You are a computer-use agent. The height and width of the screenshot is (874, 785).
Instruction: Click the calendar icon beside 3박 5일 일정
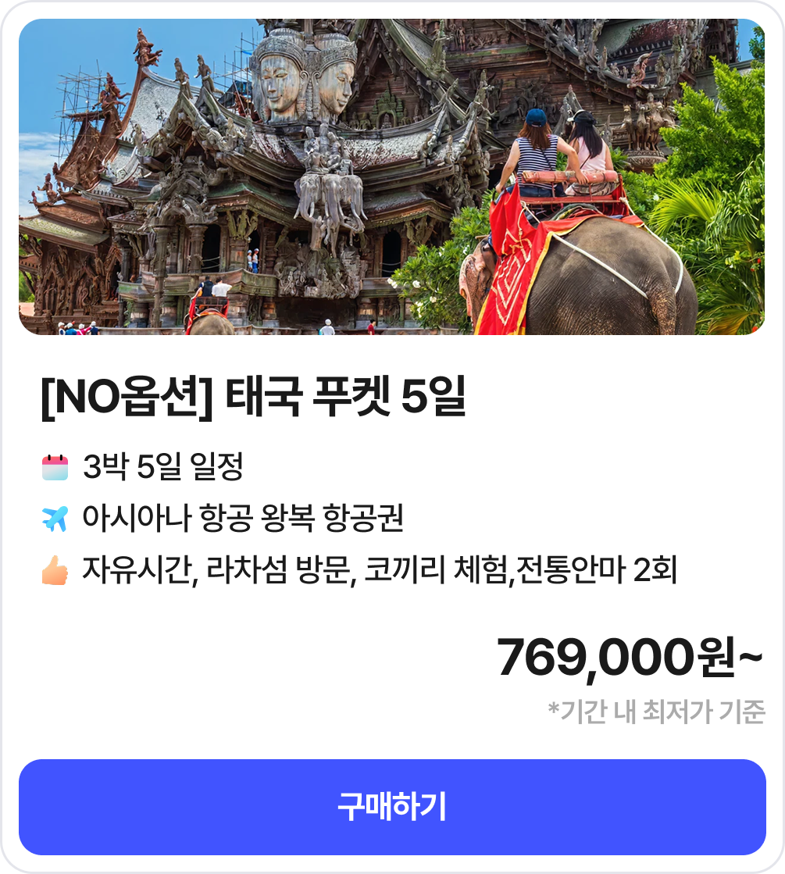(55, 466)
